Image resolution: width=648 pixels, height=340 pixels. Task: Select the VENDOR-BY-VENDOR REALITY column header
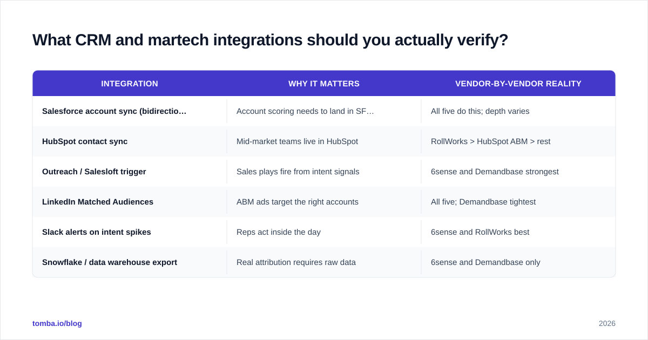[518, 84]
